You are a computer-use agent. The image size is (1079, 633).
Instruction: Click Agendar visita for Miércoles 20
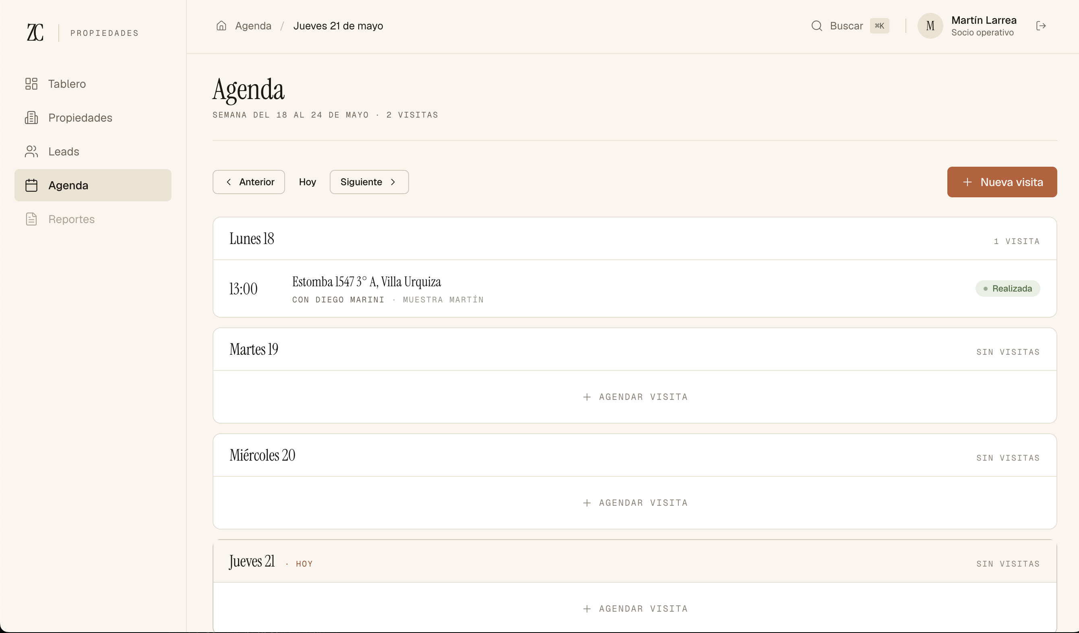pyautogui.click(x=635, y=503)
